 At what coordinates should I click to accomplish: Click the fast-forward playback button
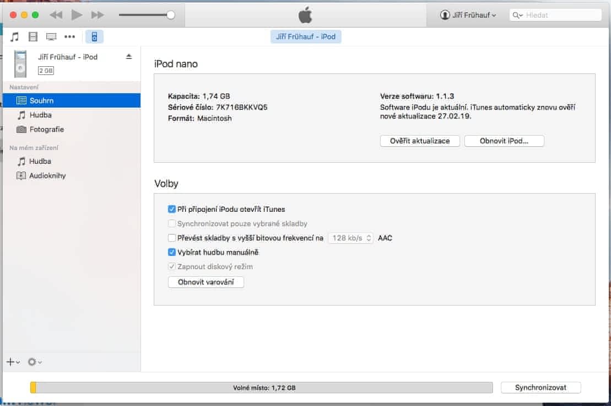(x=98, y=15)
